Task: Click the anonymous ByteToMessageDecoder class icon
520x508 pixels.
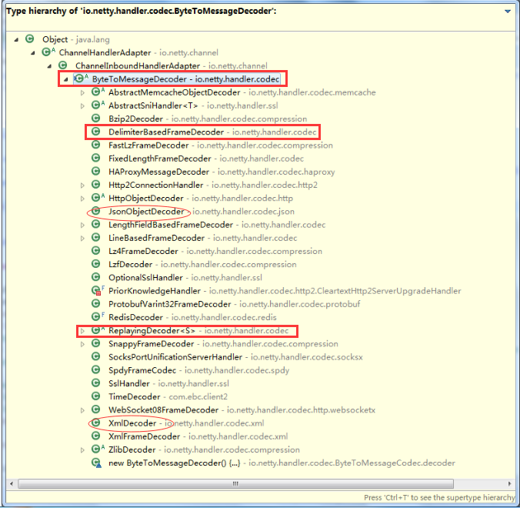Action: [x=96, y=463]
